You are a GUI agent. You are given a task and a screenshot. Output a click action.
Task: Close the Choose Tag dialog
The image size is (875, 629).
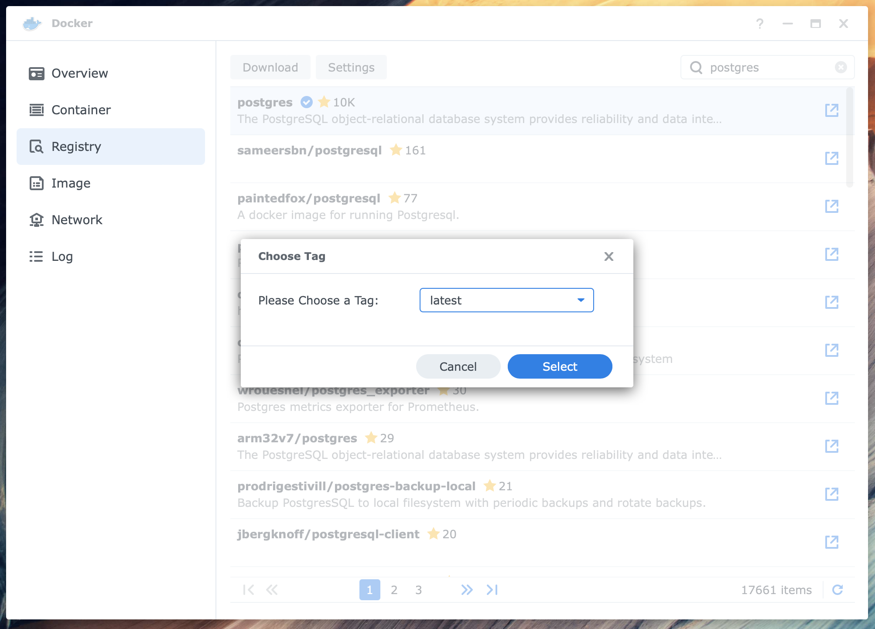(x=609, y=256)
